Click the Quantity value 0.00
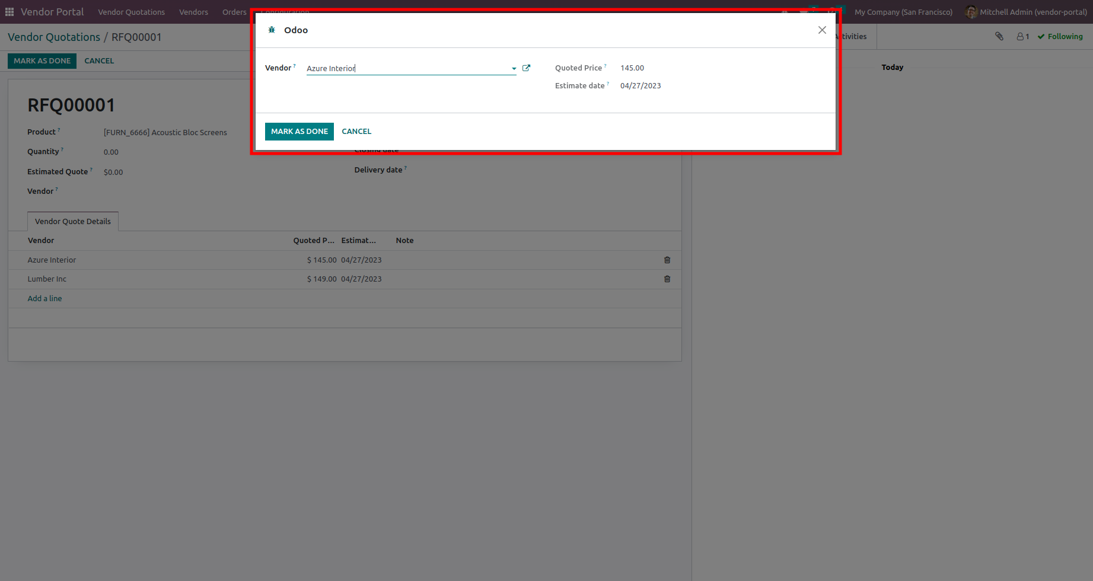 pos(111,152)
